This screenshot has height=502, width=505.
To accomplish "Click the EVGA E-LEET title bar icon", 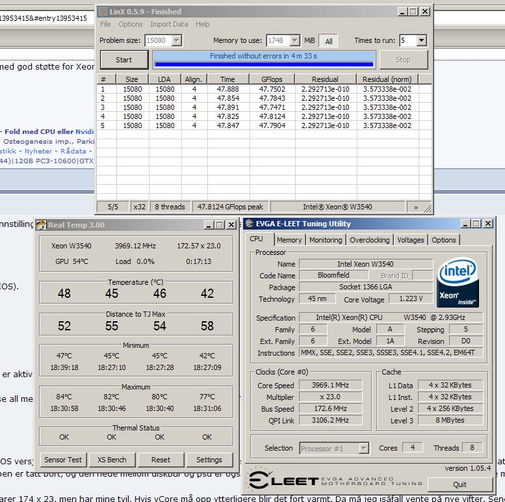I will [x=250, y=224].
